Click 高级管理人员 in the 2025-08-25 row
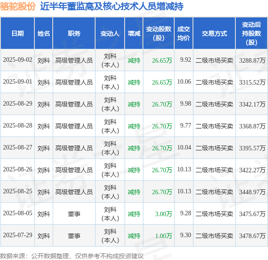Screen dimensions: 268x260 tap(74, 192)
